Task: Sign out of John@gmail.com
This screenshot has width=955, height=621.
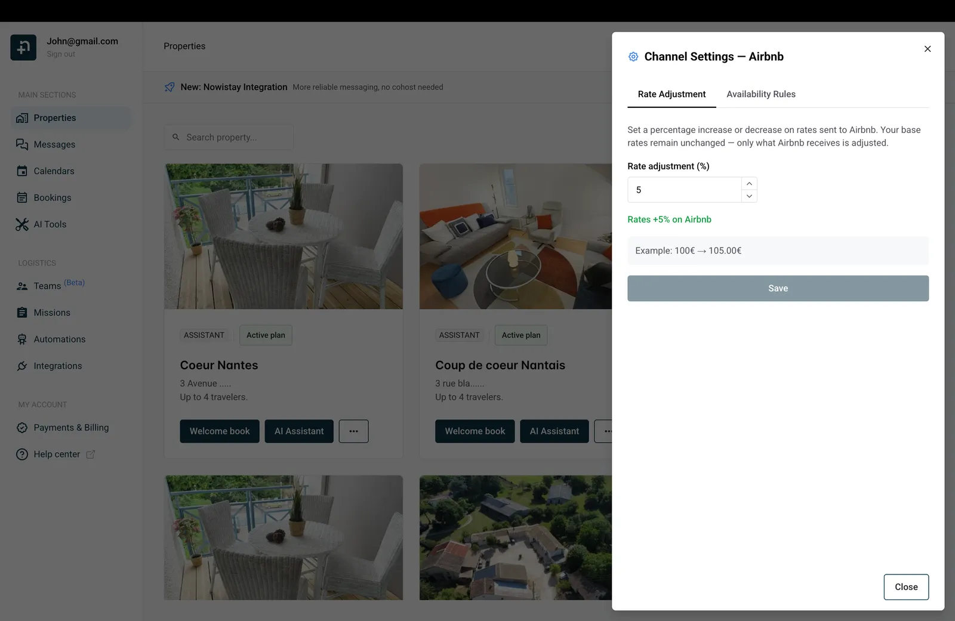Action: 61,54
